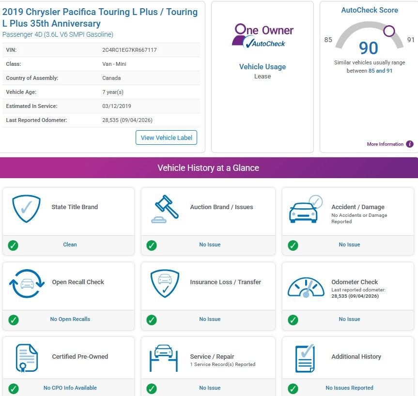418x396 pixels.
Task: Click the Lease usage text
Action: click(x=263, y=76)
